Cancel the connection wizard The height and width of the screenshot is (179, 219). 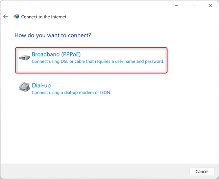(x=202, y=171)
